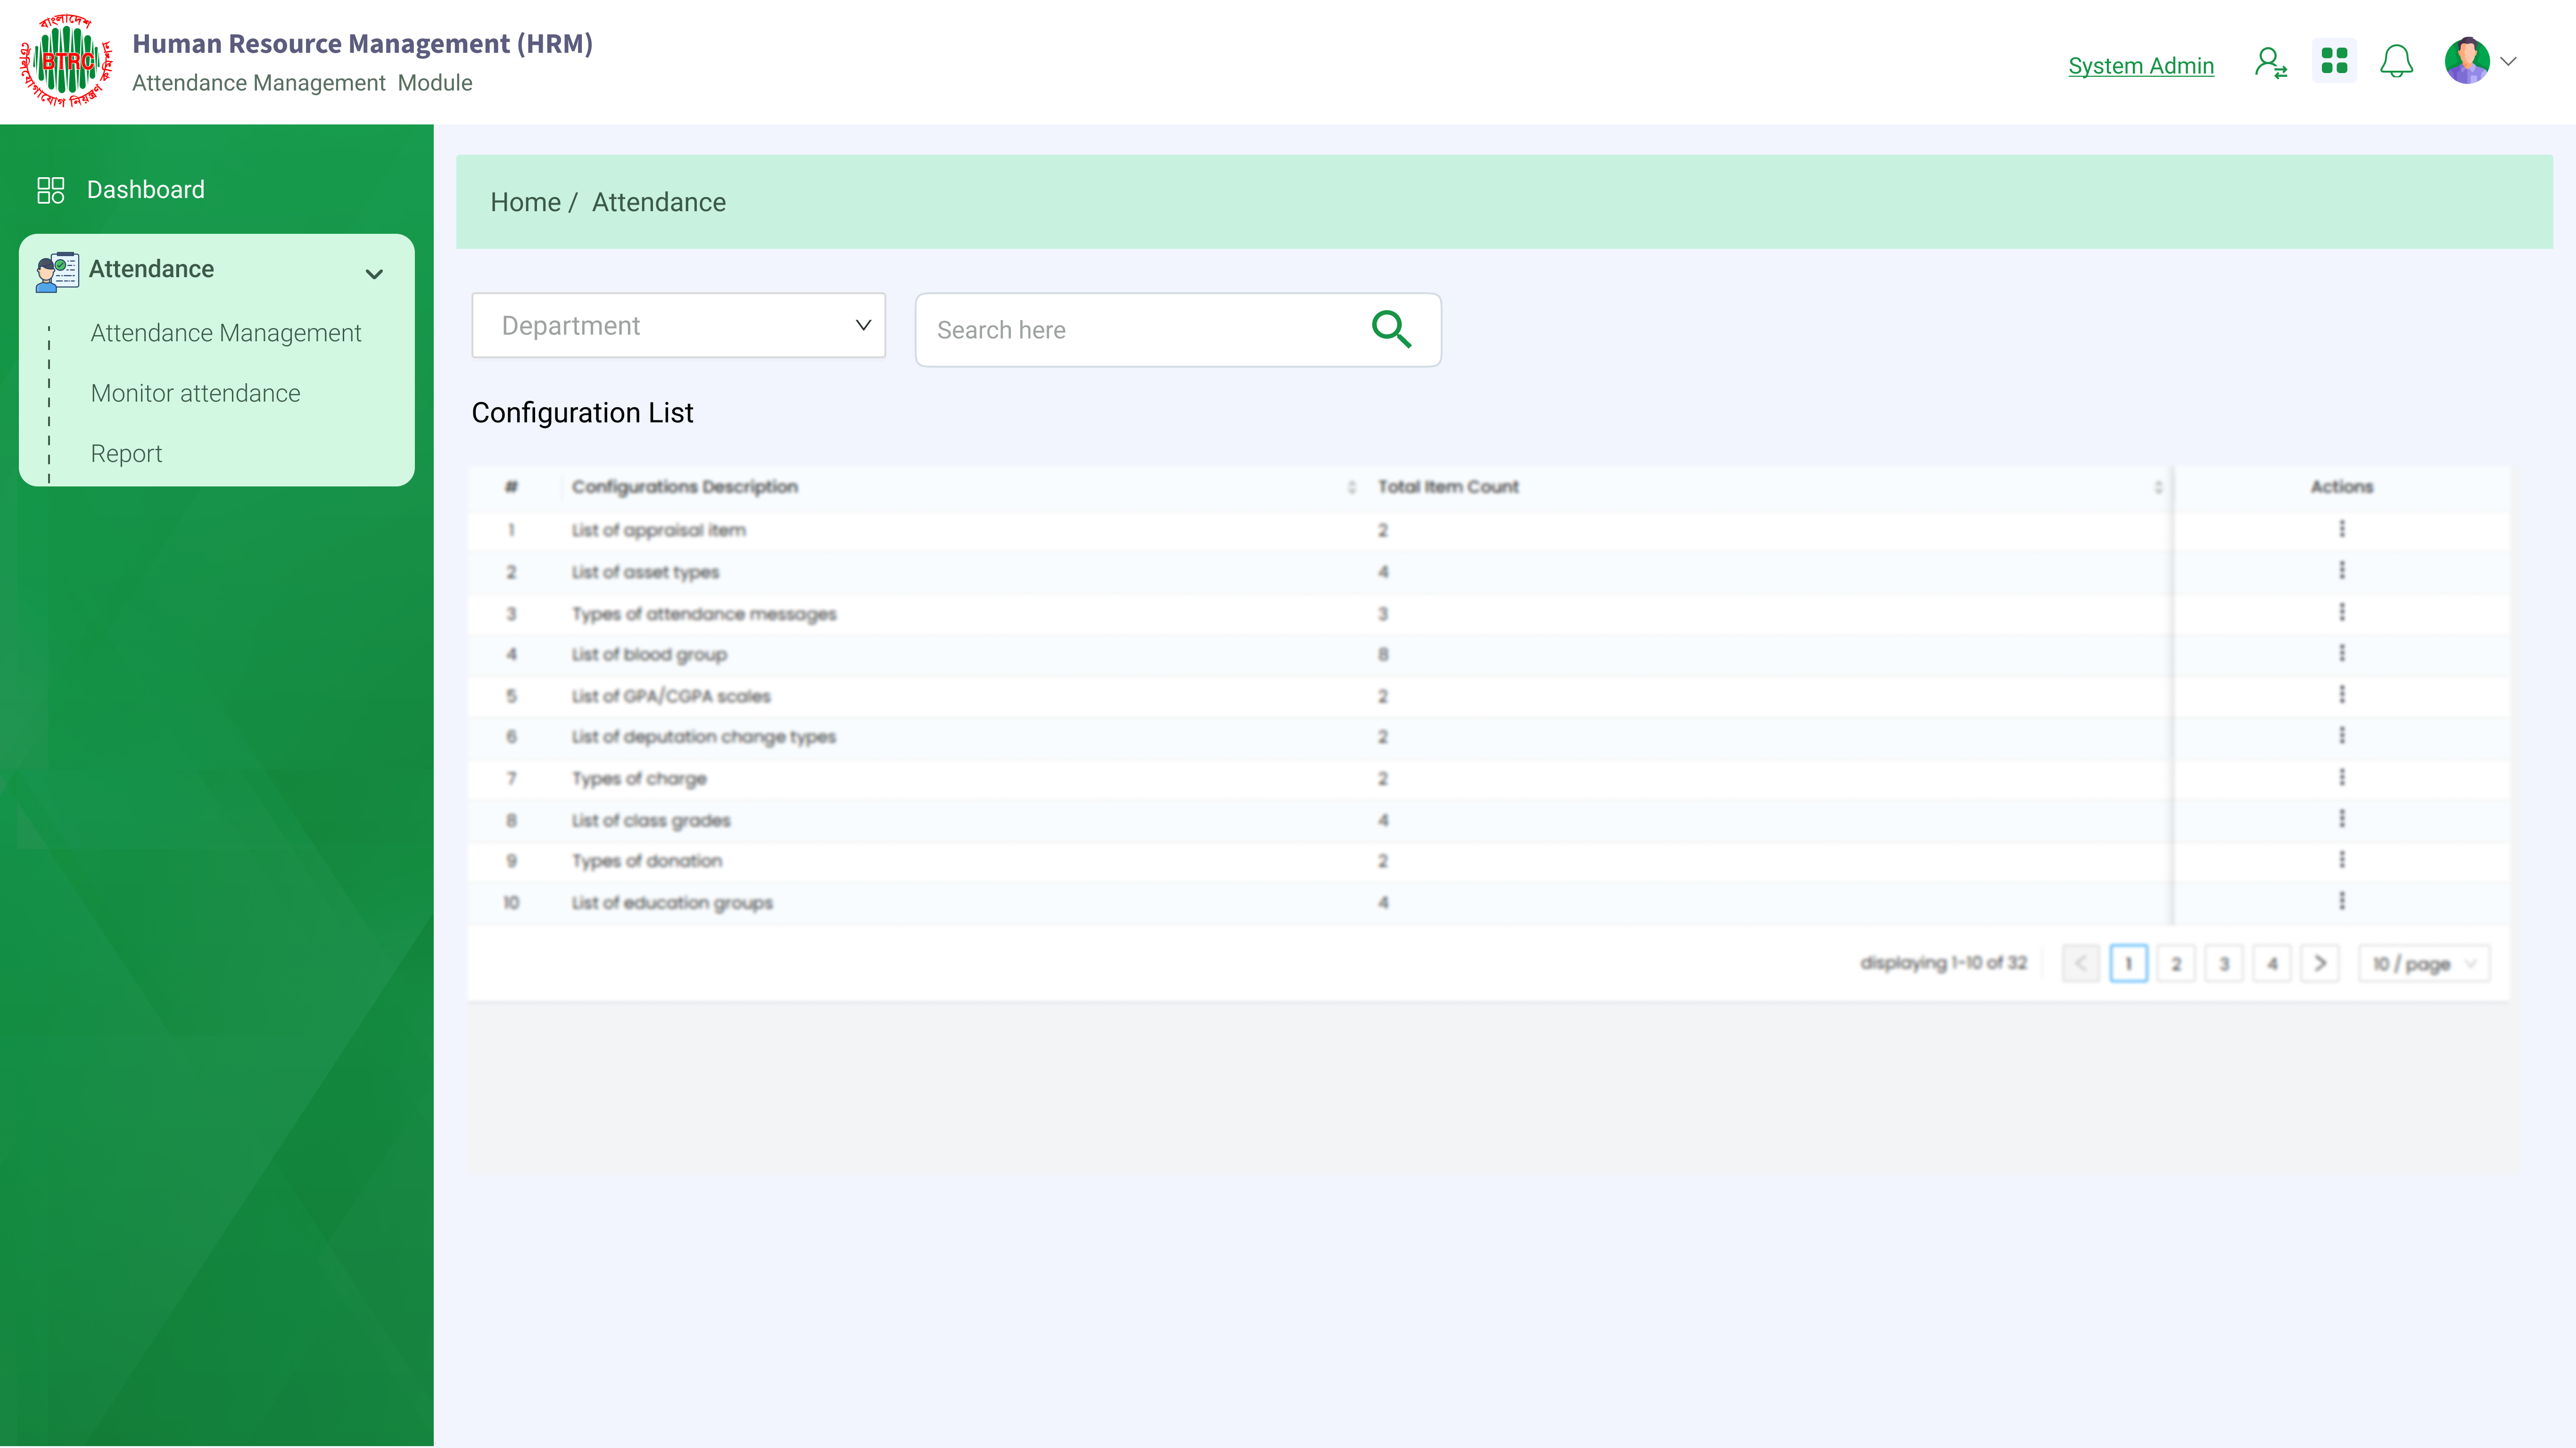Screen dimensions: 2576x1448
Task: Open Attendance Management in sidebar
Action: pyautogui.click(x=226, y=333)
